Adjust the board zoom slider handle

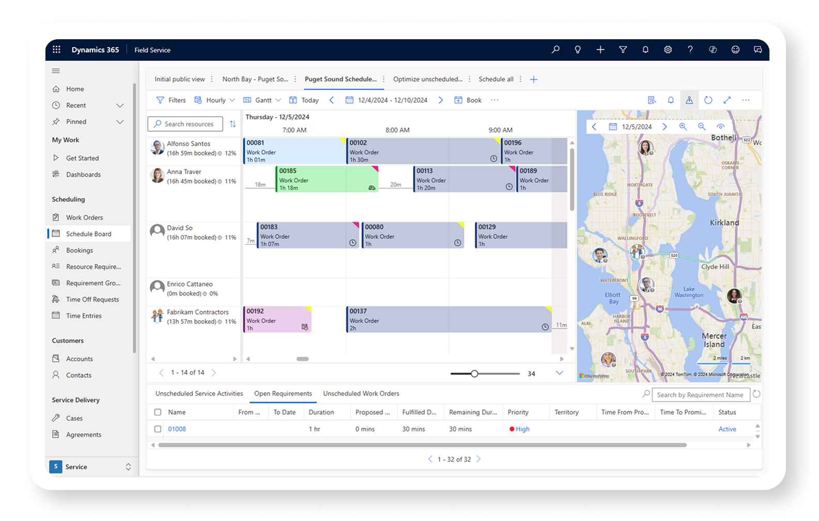tap(474, 373)
